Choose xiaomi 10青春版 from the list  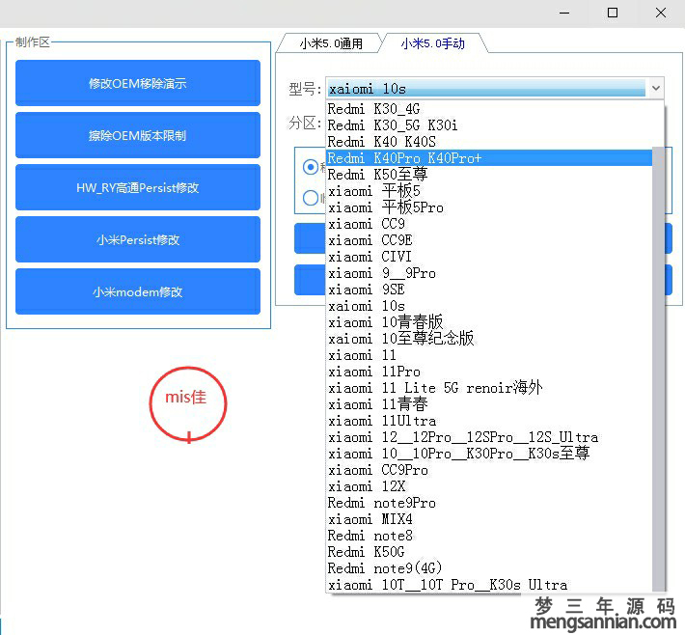coord(489,322)
